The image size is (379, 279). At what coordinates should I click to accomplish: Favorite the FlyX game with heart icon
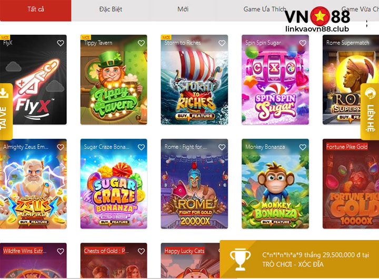[61, 43]
